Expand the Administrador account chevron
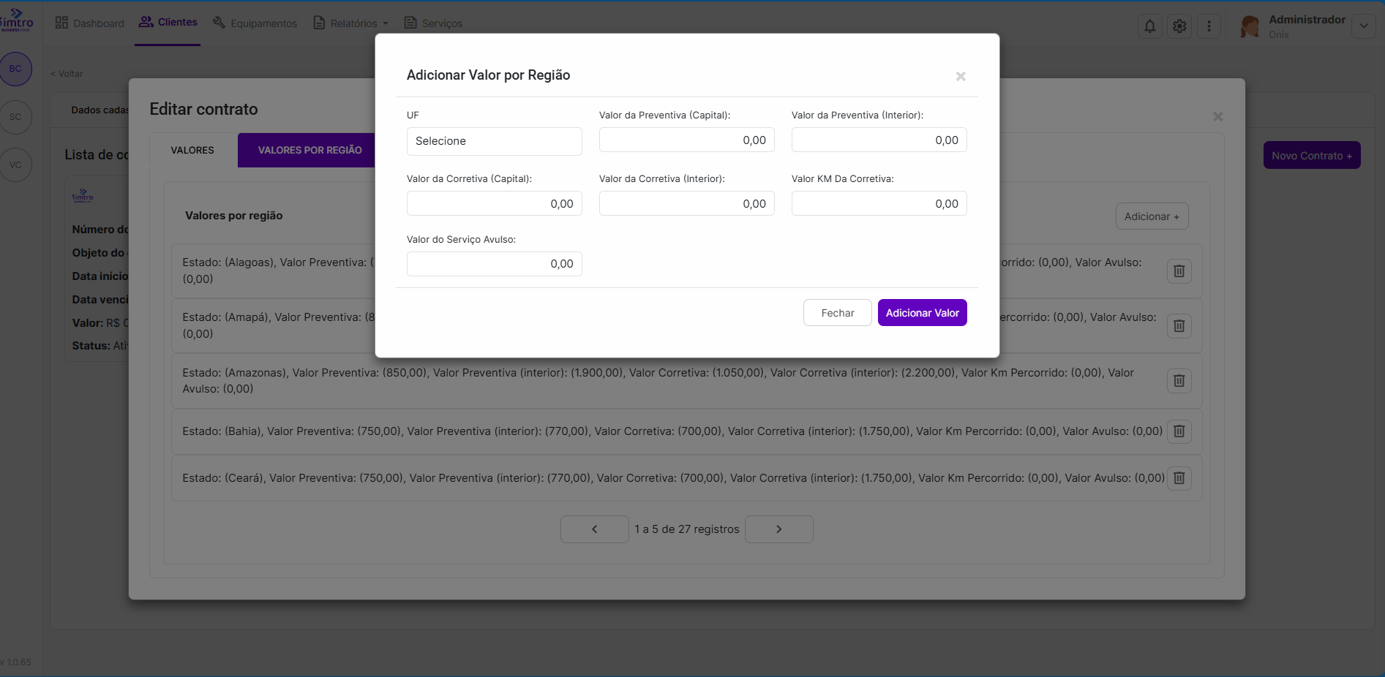This screenshot has width=1385, height=677. coord(1363,26)
